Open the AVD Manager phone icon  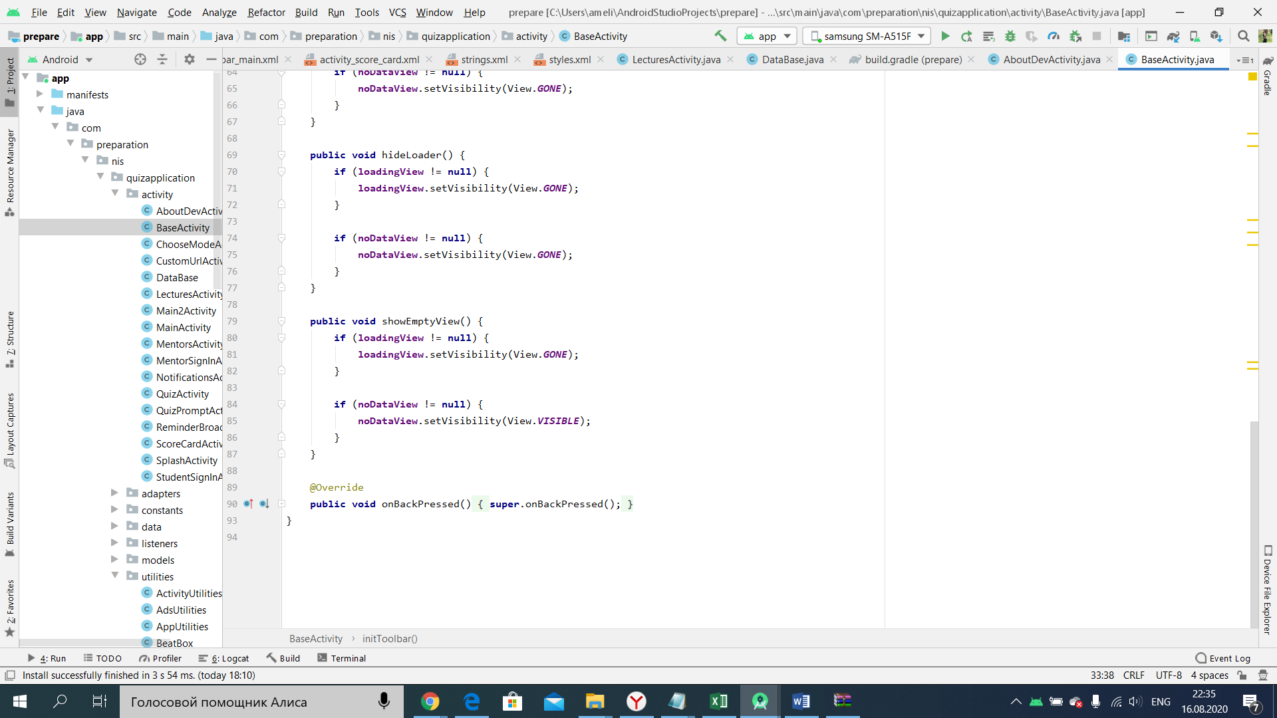pos(1195,36)
